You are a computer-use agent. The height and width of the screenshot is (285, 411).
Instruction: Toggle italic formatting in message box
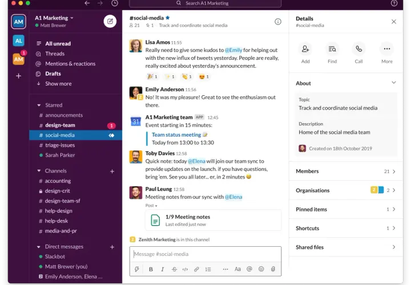(163, 269)
